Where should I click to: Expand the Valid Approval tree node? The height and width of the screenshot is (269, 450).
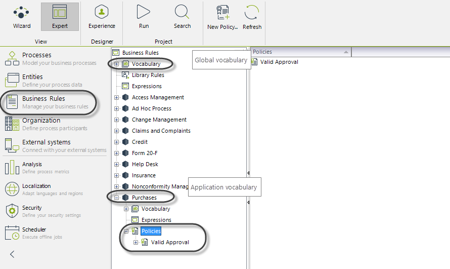pyautogui.click(x=136, y=243)
